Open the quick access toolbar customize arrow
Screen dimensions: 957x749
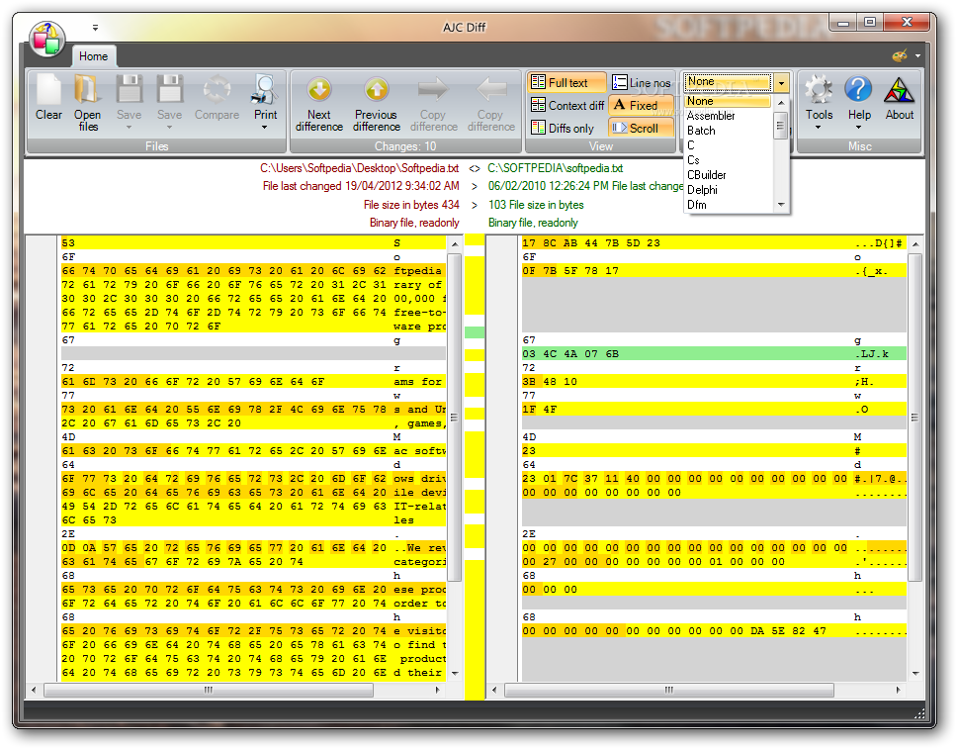click(x=95, y=27)
